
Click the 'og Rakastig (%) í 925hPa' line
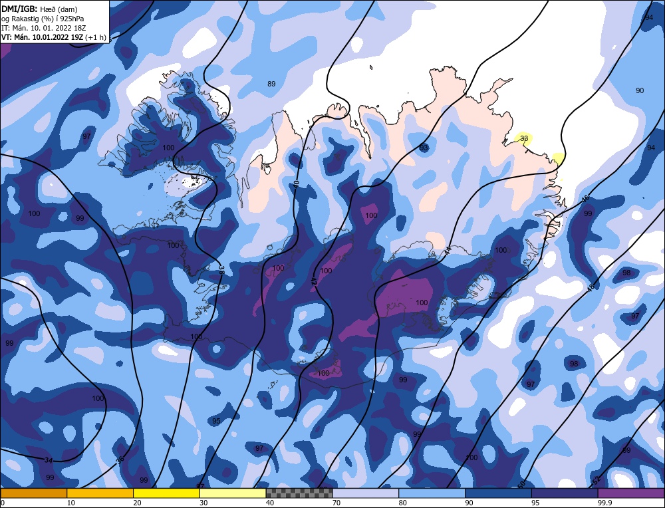pos(42,19)
